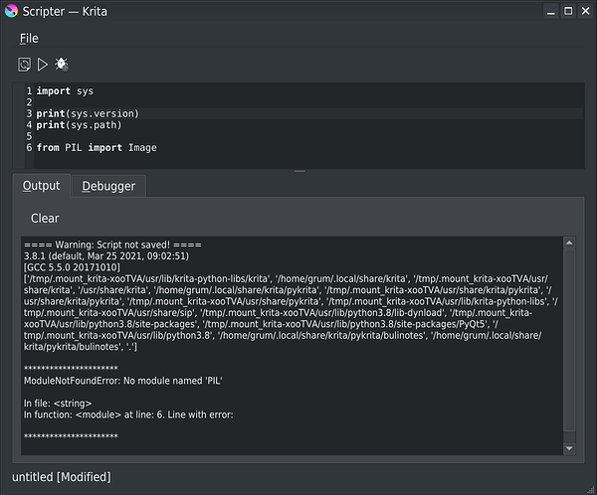Click the Krita logo in title bar
This screenshot has width=597, height=495.
pyautogui.click(x=11, y=11)
